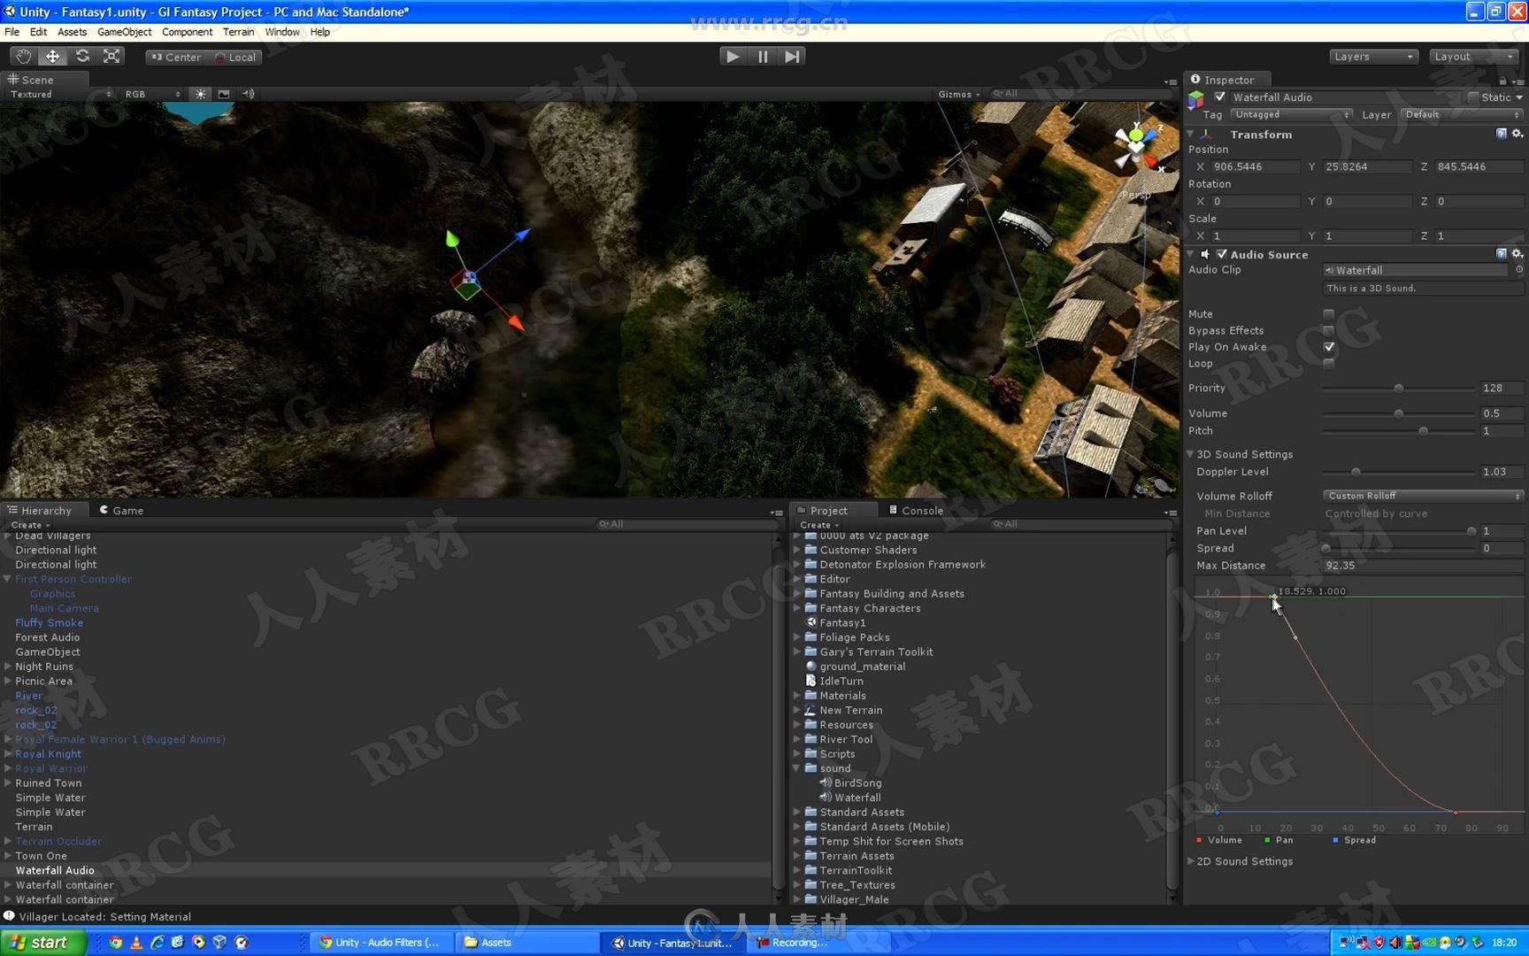This screenshot has height=956, width=1529.
Task: Open Gizmos dropdown
Action: click(x=959, y=94)
